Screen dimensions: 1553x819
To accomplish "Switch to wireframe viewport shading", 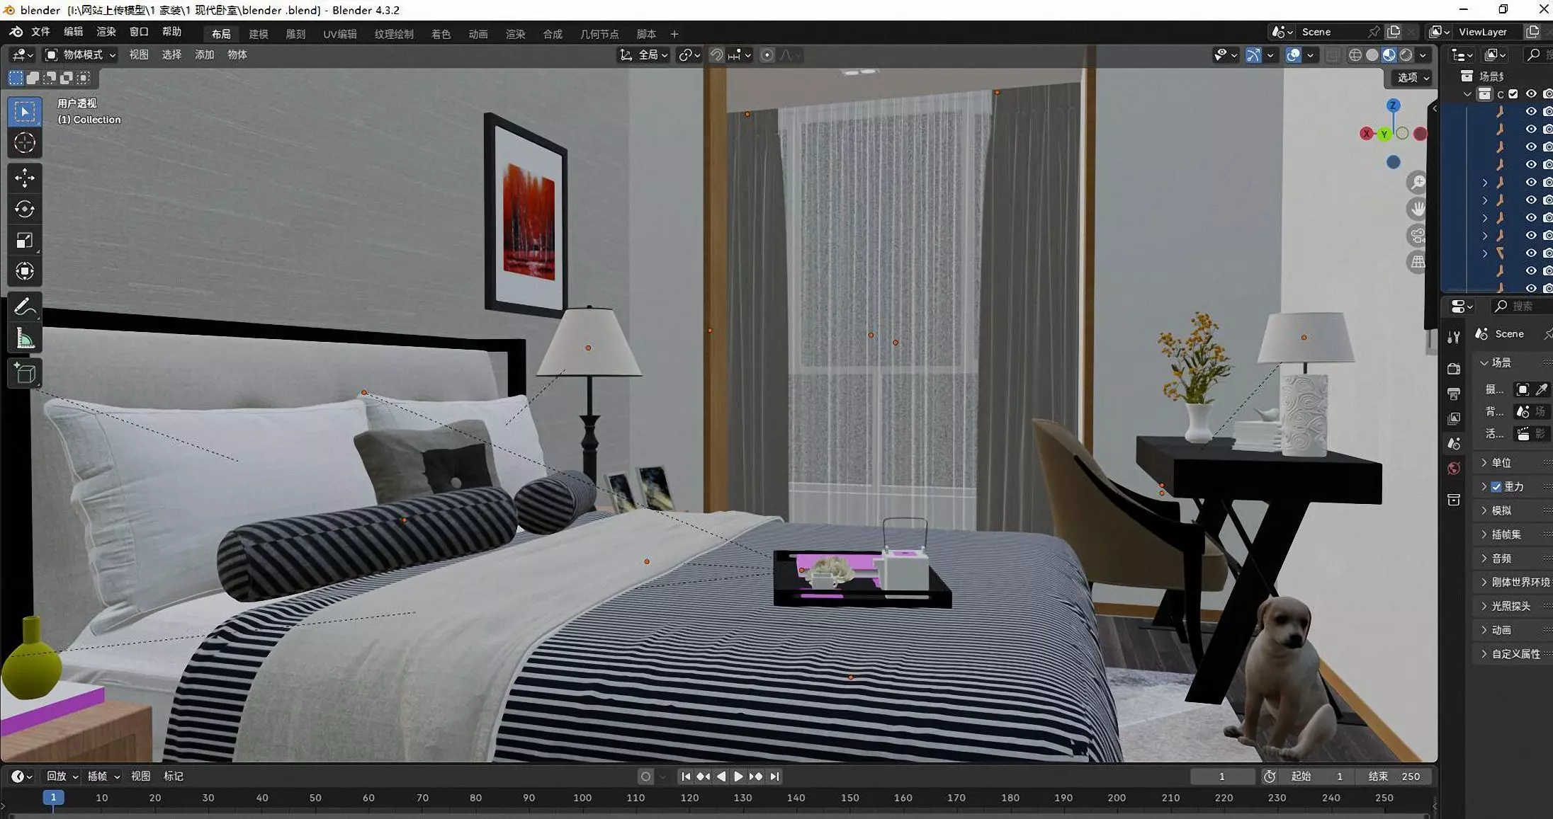I will (1355, 55).
